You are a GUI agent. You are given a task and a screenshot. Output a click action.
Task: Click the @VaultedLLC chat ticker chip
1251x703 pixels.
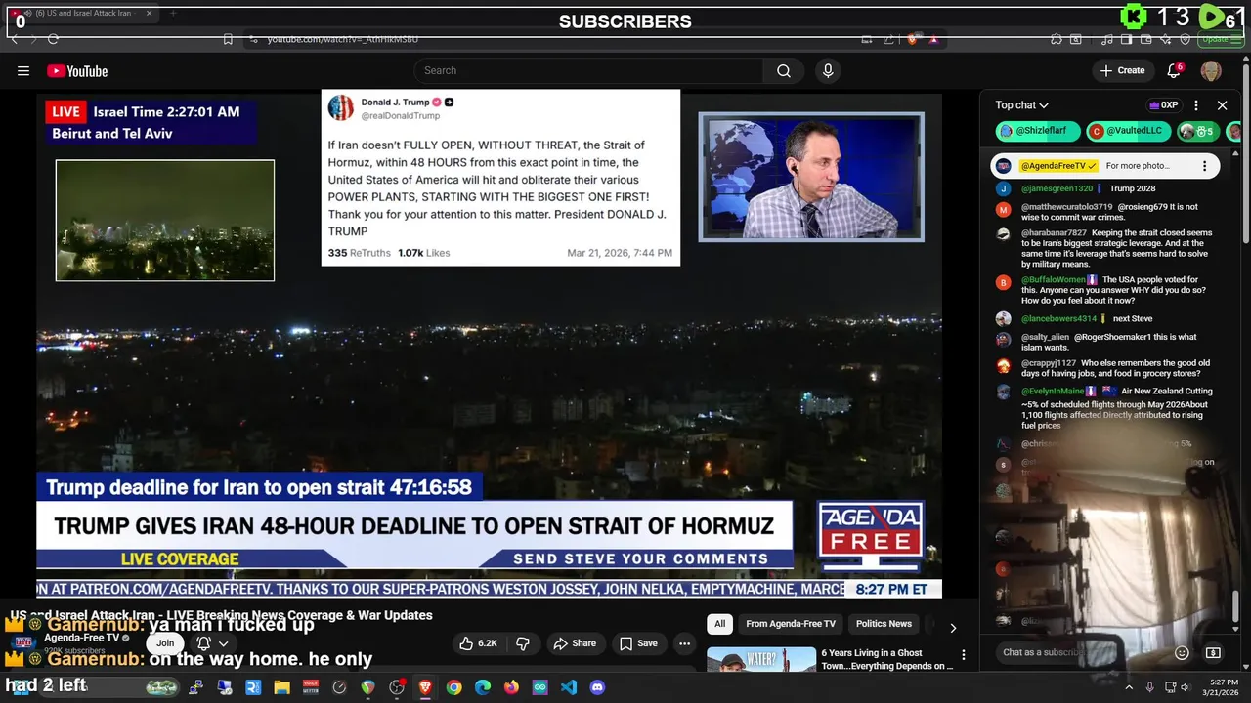click(x=1129, y=131)
